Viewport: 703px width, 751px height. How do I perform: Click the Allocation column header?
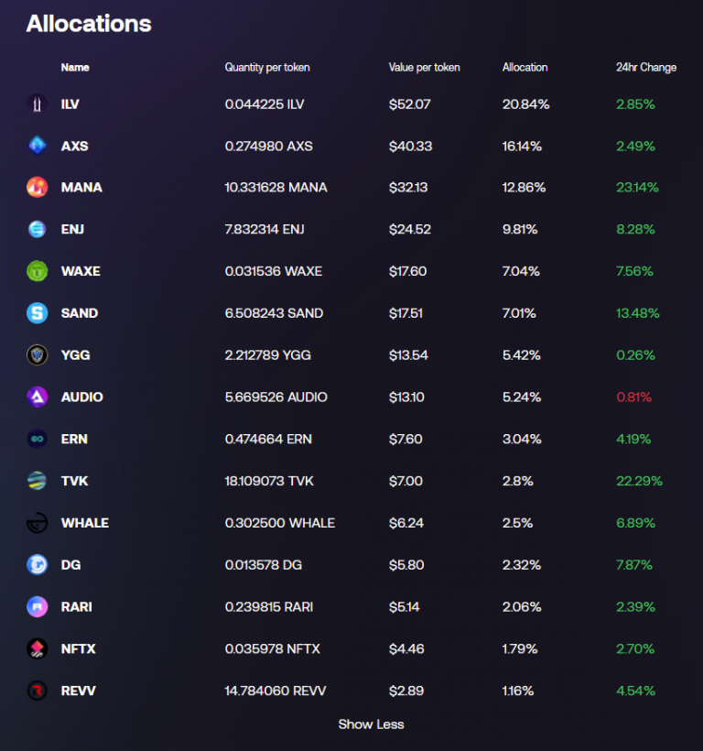point(525,68)
